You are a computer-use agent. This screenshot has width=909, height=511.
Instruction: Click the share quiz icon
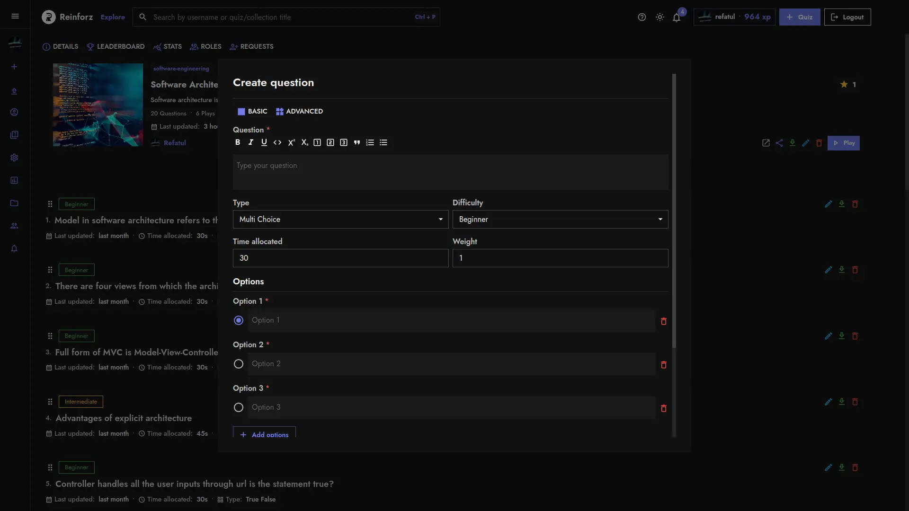(779, 143)
